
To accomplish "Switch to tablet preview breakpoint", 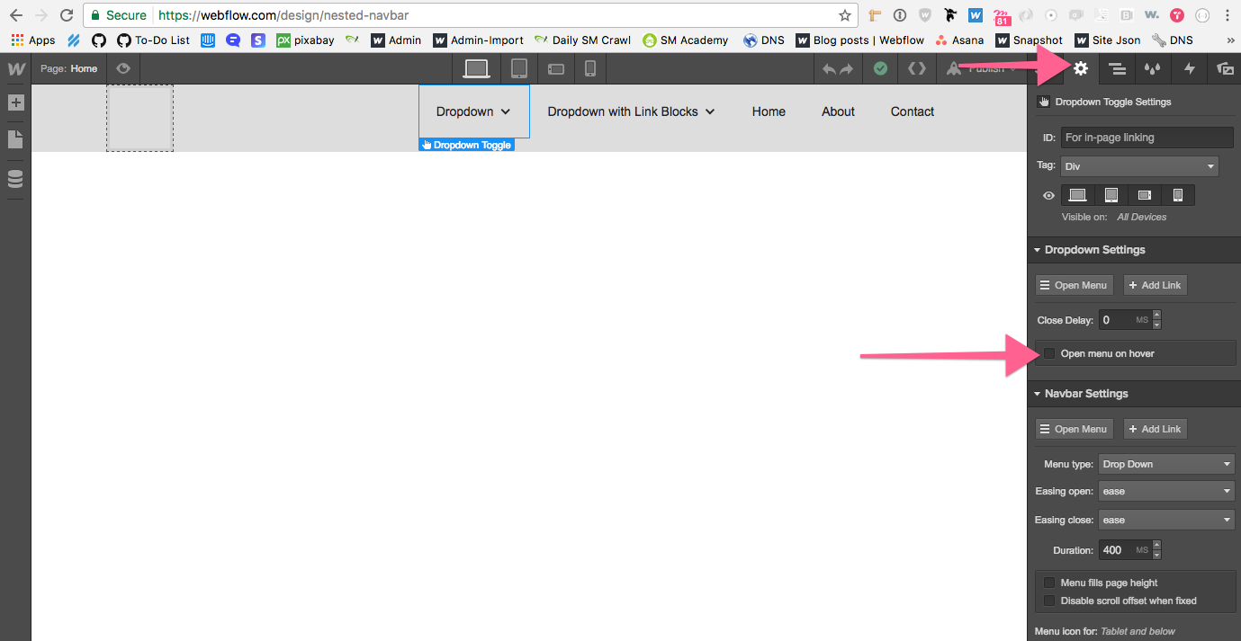I will tap(518, 68).
